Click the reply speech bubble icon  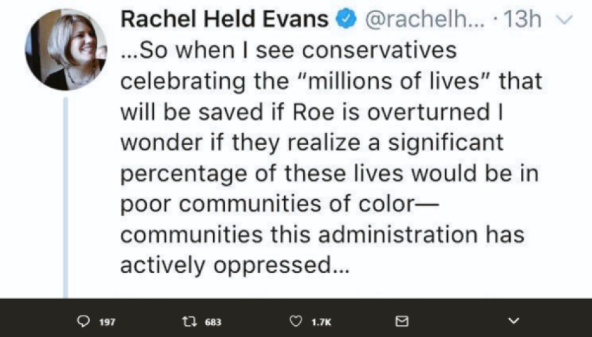coord(82,322)
